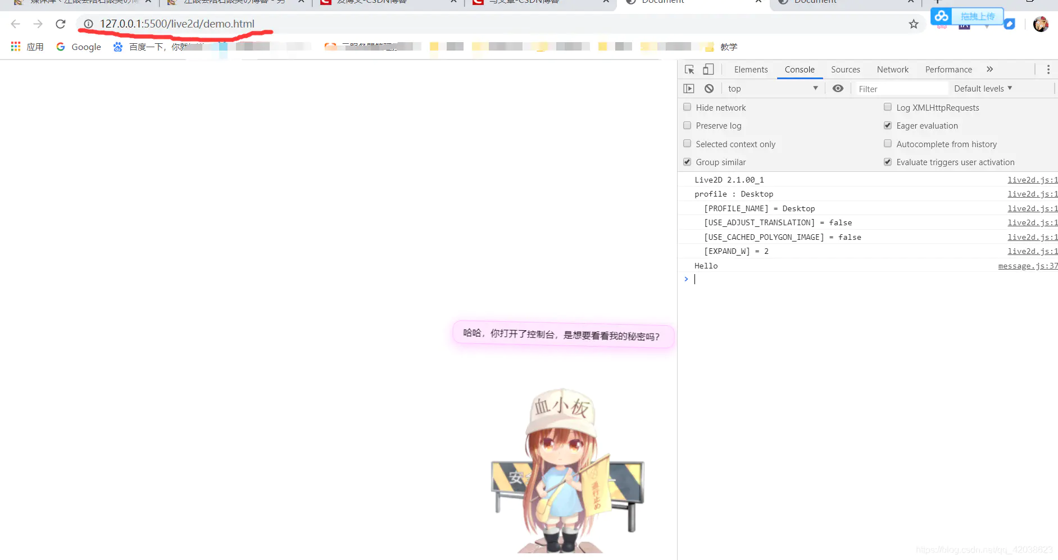
Task: Open the 应用 apps shortcut
Action: tap(27, 47)
